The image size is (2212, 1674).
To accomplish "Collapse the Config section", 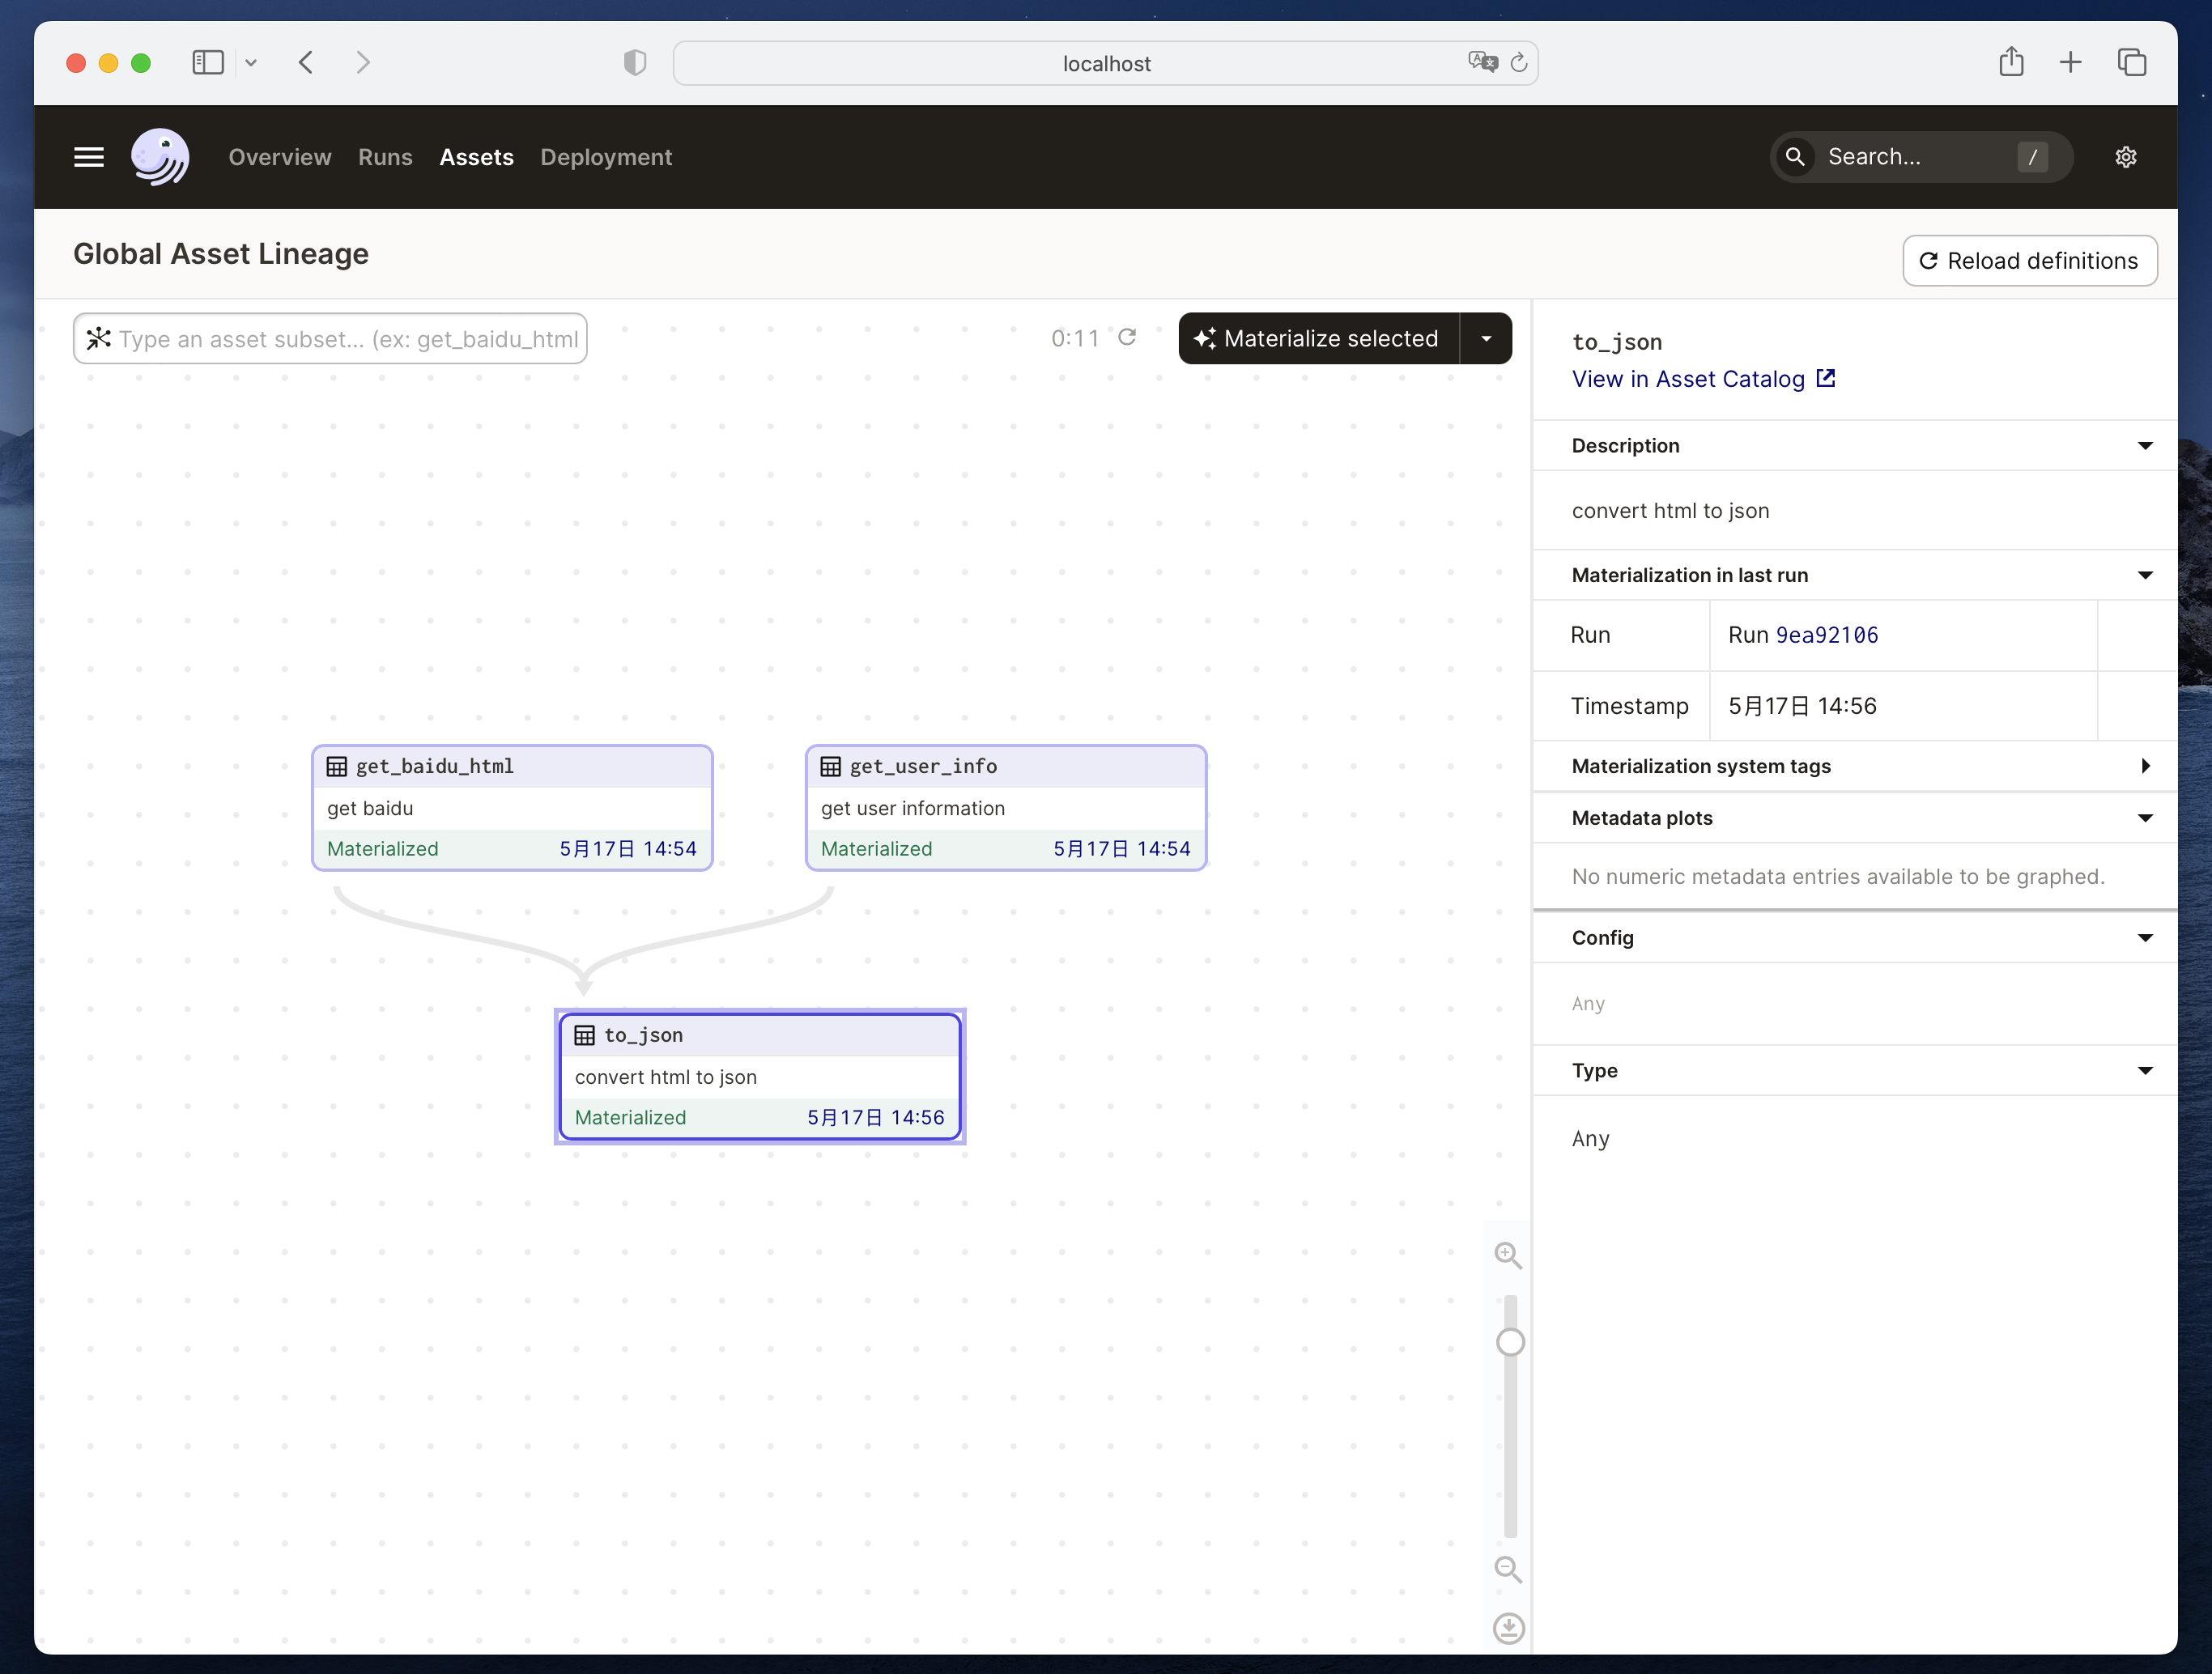I will pyautogui.click(x=2144, y=938).
